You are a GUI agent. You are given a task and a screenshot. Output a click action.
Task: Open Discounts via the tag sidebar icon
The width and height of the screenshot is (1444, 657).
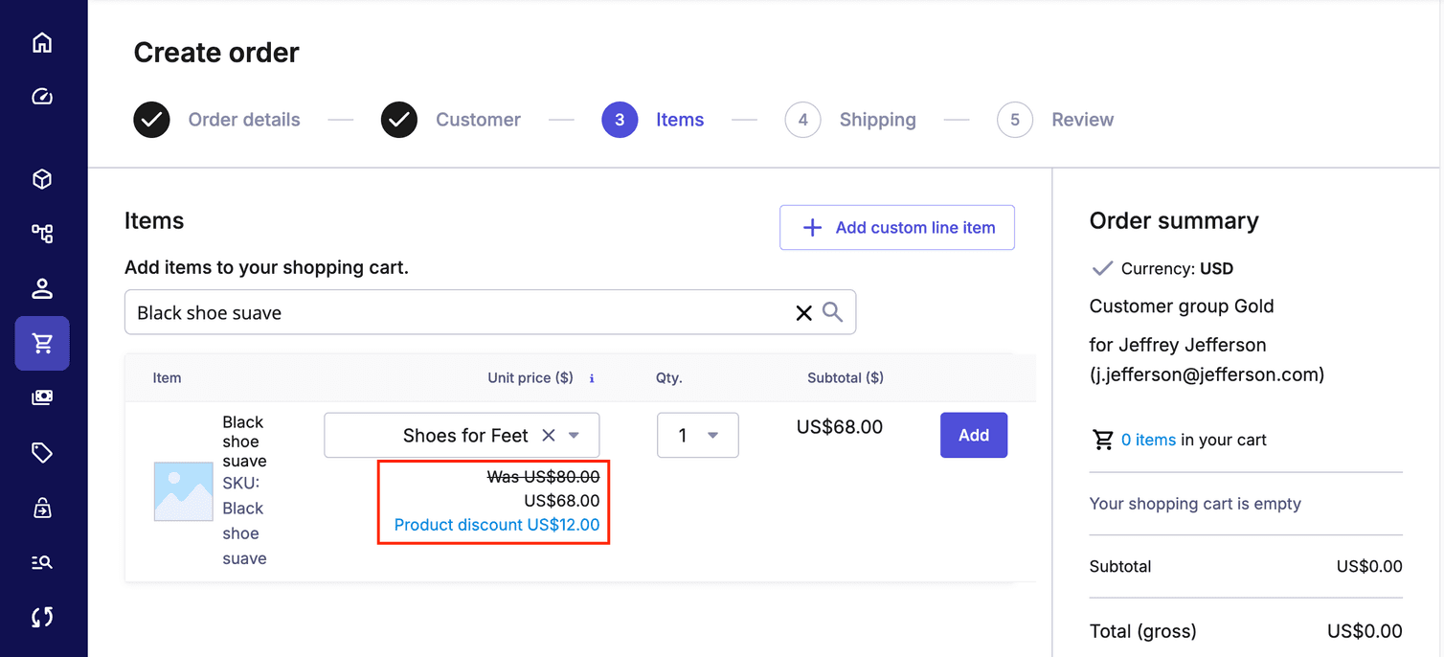click(x=42, y=452)
